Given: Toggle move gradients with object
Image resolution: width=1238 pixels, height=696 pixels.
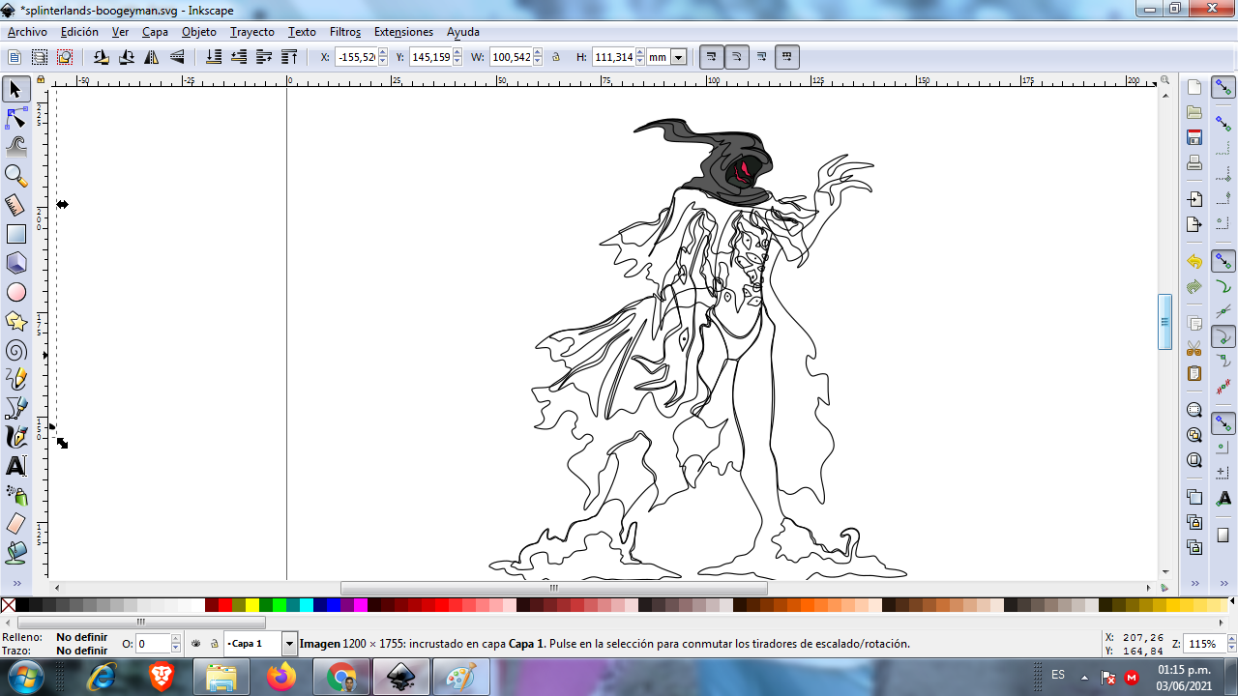Looking at the screenshot, I should [762, 57].
